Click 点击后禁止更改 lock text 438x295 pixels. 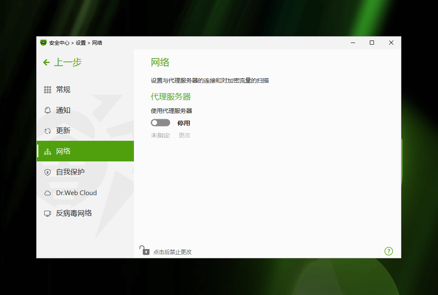pos(172,252)
